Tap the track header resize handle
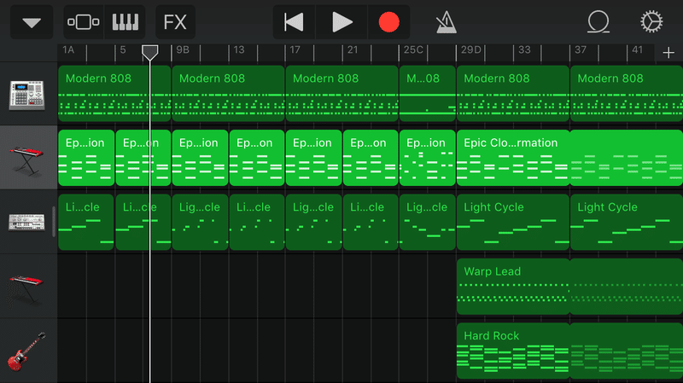The height and width of the screenshot is (383, 683). coord(54,222)
